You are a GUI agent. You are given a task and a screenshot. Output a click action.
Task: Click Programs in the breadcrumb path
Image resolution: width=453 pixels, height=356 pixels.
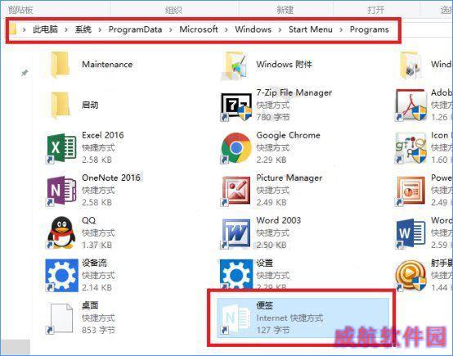tap(370, 29)
